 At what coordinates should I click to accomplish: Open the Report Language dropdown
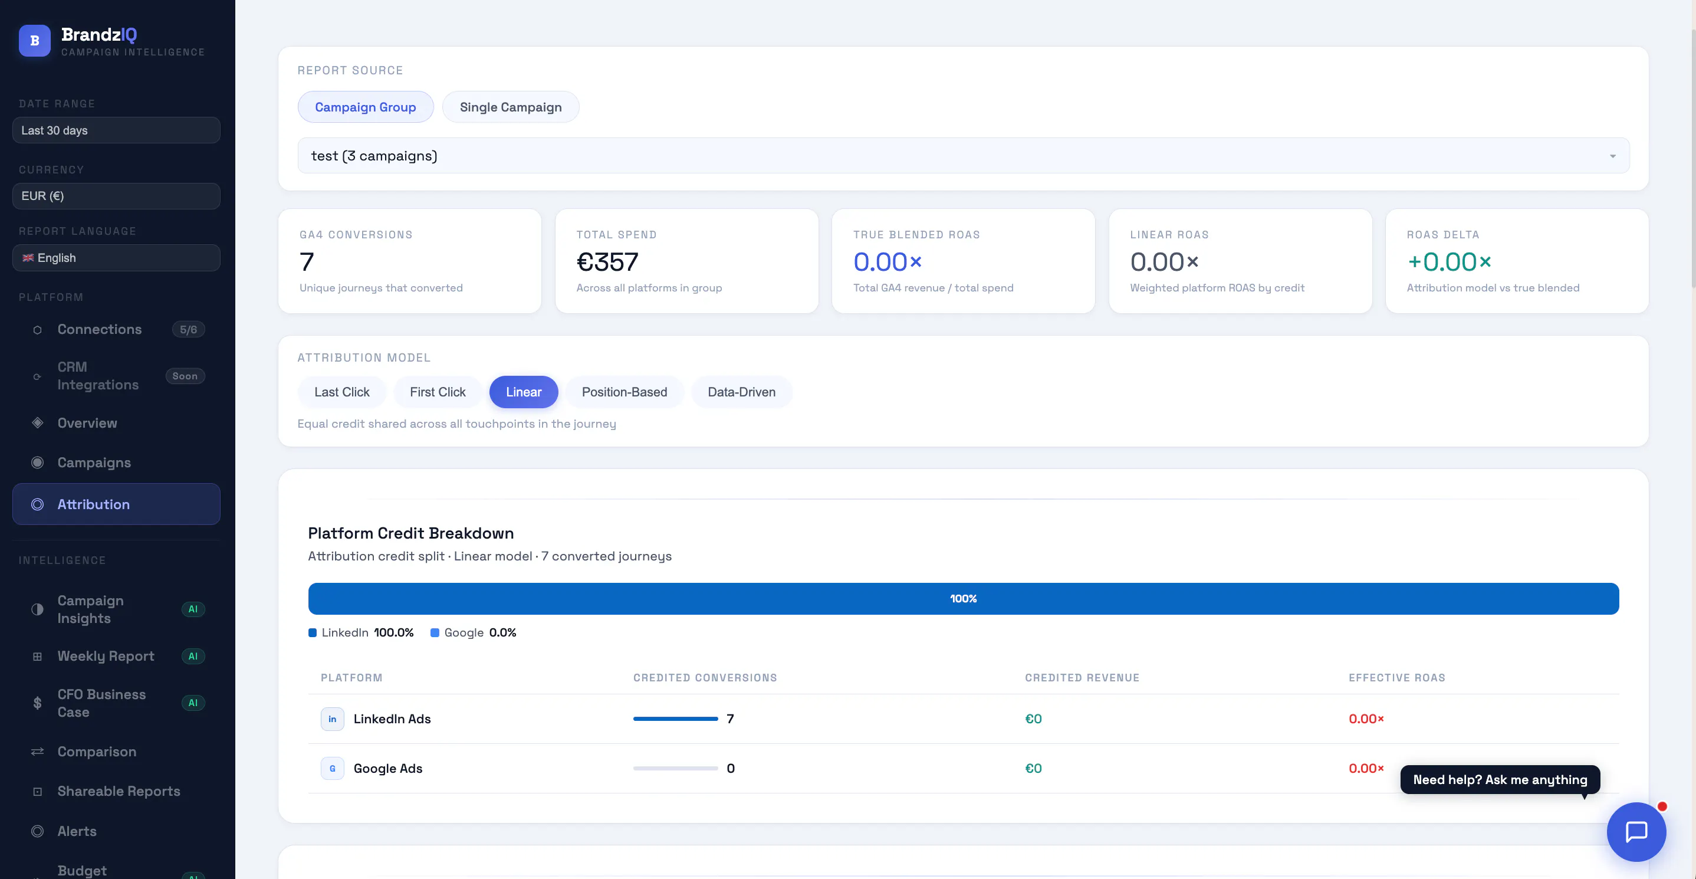point(117,258)
